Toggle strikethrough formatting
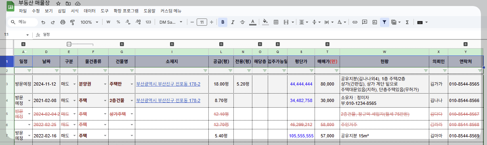The width and height of the screenshot is (487, 145). tap(242, 22)
